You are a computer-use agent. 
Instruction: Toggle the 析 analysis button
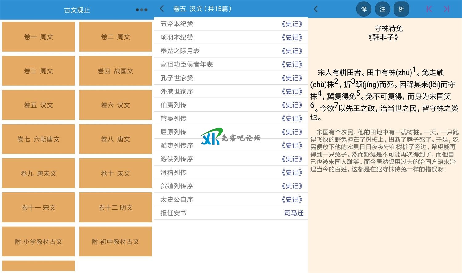point(401,9)
